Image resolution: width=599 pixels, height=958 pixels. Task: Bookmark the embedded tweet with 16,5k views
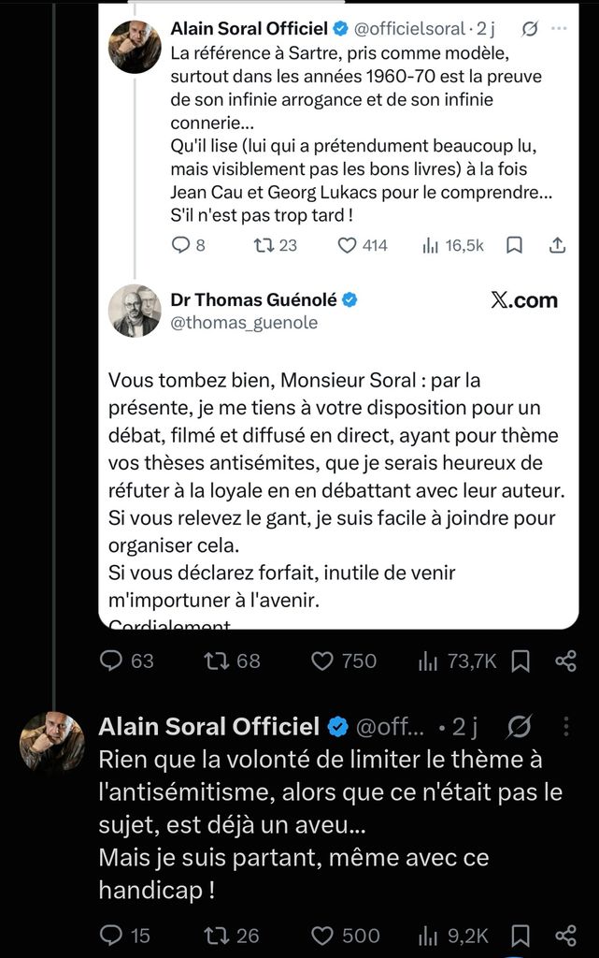tap(514, 246)
